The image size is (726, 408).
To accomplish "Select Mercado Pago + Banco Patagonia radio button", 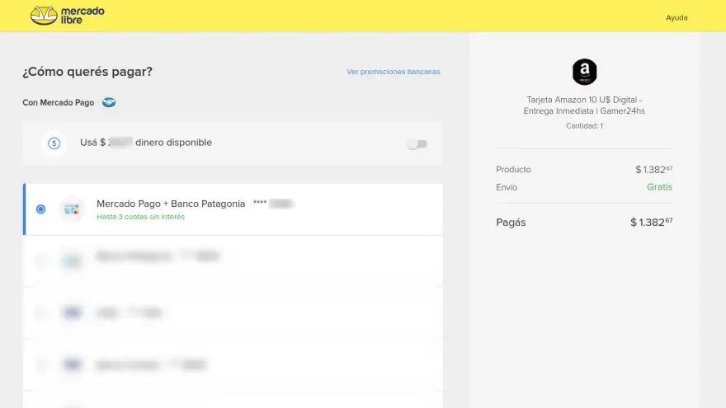I will [40, 209].
